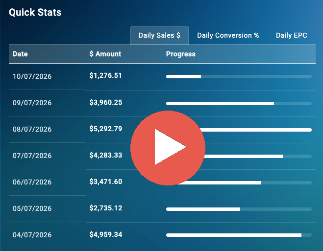The width and height of the screenshot is (323, 251).
Task: Click the red play button overlay
Action: click(x=168, y=148)
